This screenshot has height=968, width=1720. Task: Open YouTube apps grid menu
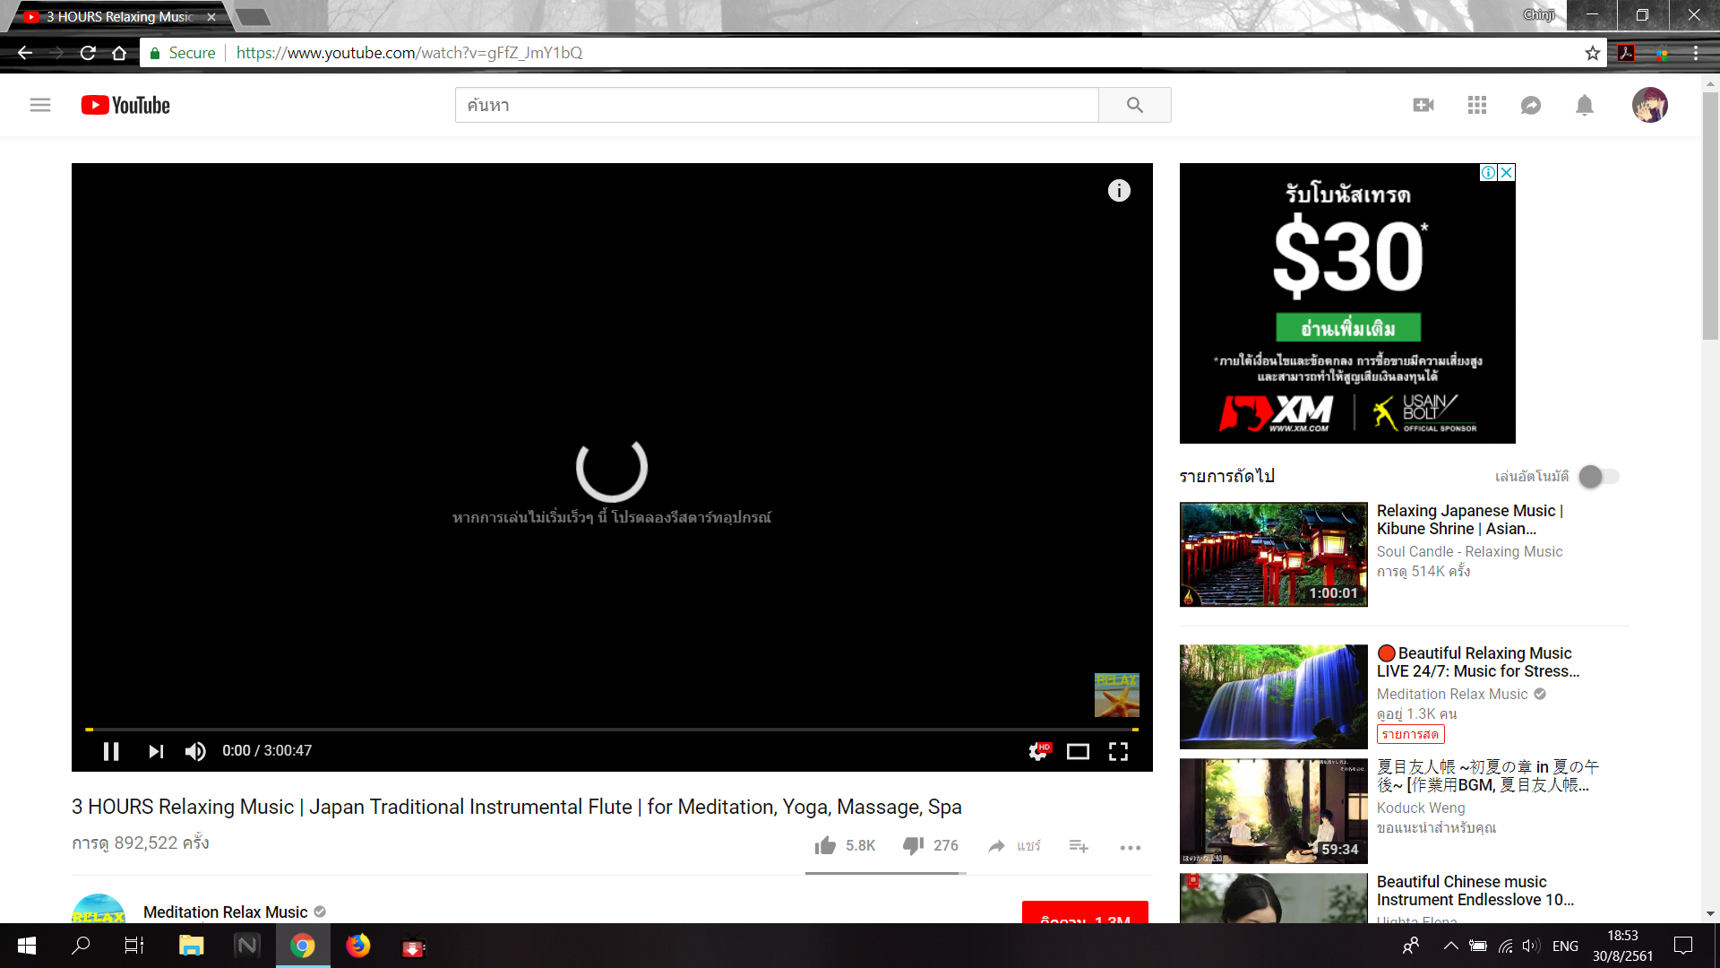tap(1477, 106)
